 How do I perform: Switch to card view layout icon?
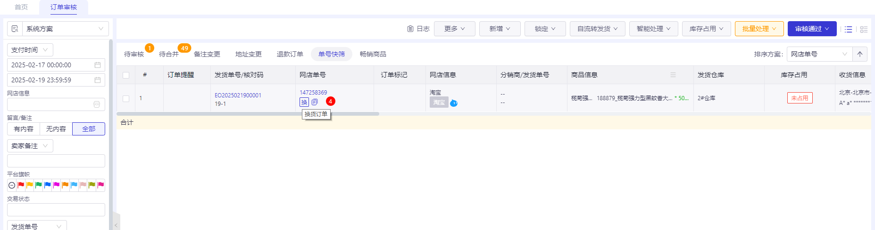coord(864,29)
